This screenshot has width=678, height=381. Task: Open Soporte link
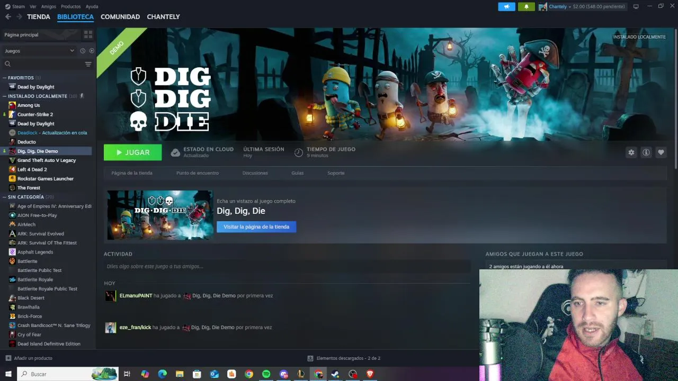(x=336, y=173)
